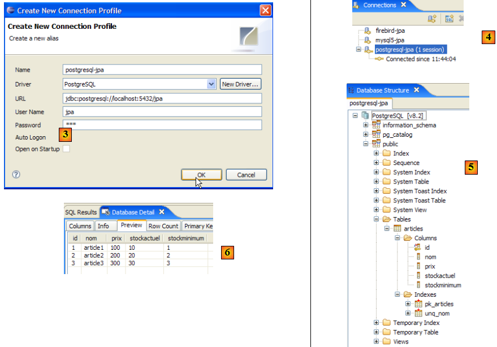
Task: Click the URL input field
Action: click(163, 98)
